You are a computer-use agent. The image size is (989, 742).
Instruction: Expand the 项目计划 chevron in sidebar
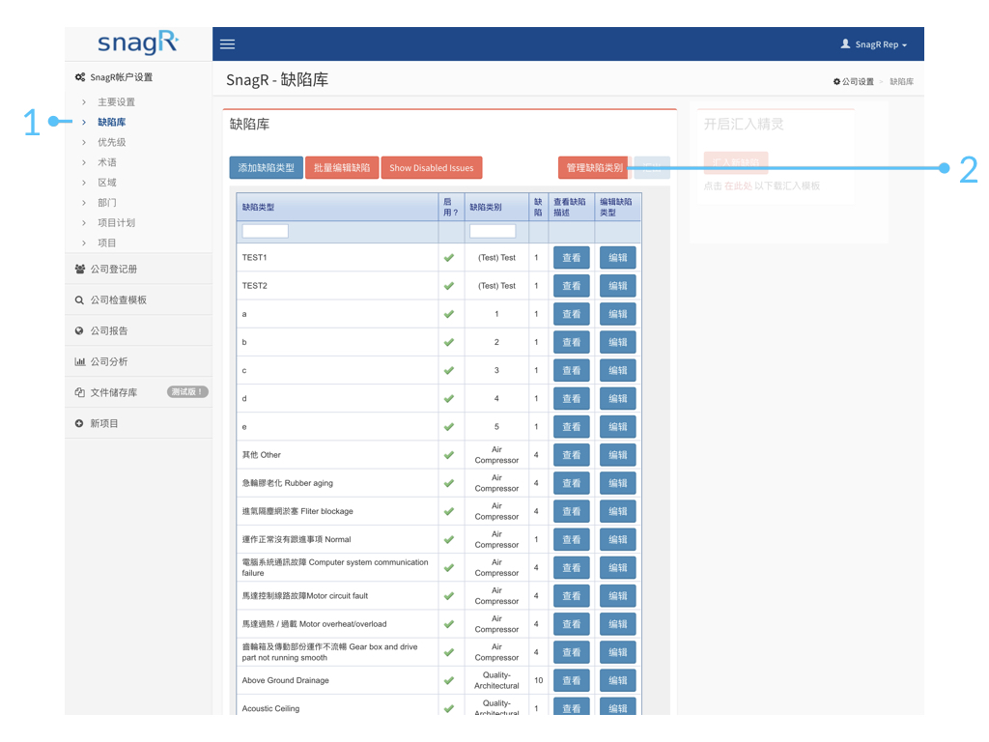[84, 223]
